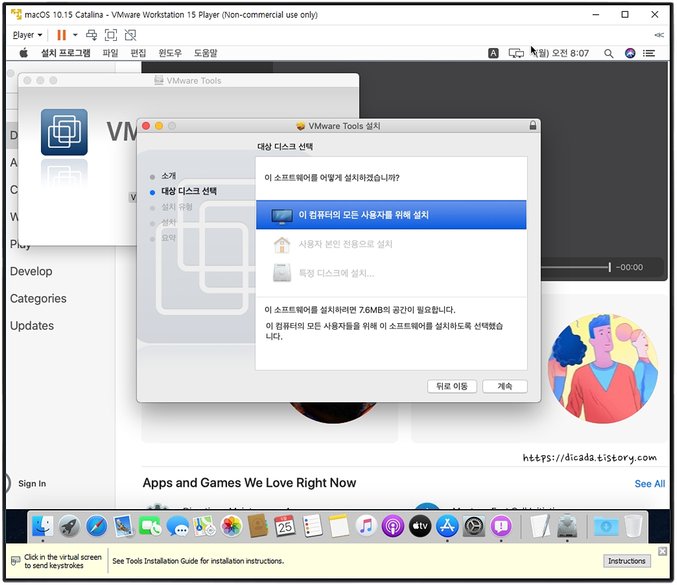Open Updates in App Store sidebar
Image resolution: width=677 pixels, height=585 pixels.
point(32,326)
